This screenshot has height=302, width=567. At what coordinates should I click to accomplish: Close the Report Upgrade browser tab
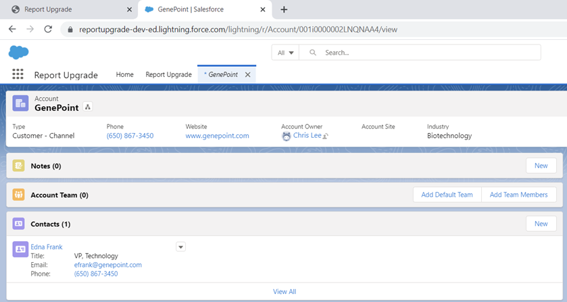[x=130, y=9]
